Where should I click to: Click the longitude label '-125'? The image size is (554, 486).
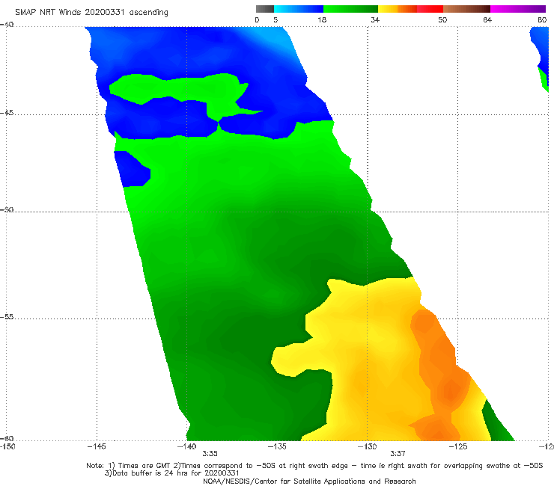pyautogui.click(x=458, y=446)
